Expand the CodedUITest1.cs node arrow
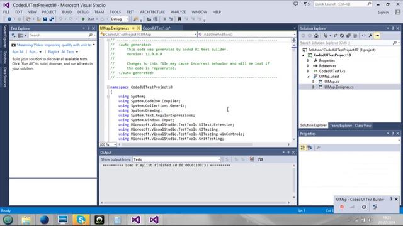 (308, 71)
